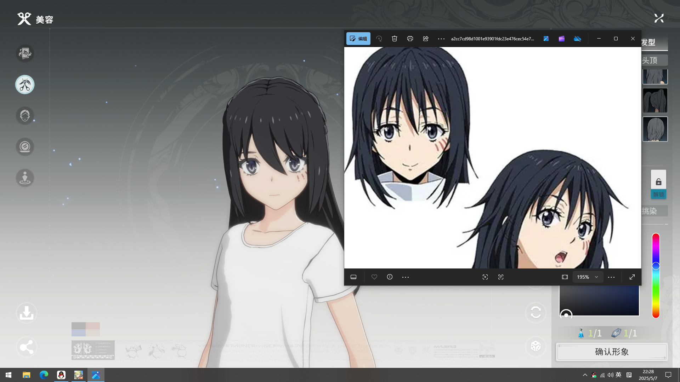Image resolution: width=680 pixels, height=382 pixels.
Task: Select the makeup mirror category
Action: (25, 147)
